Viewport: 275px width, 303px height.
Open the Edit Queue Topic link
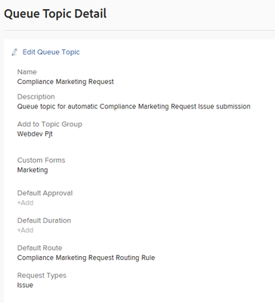point(51,52)
